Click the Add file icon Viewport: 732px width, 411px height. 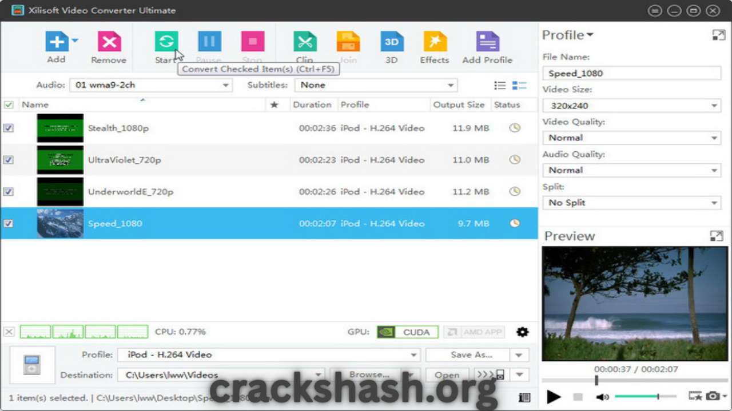click(x=57, y=42)
